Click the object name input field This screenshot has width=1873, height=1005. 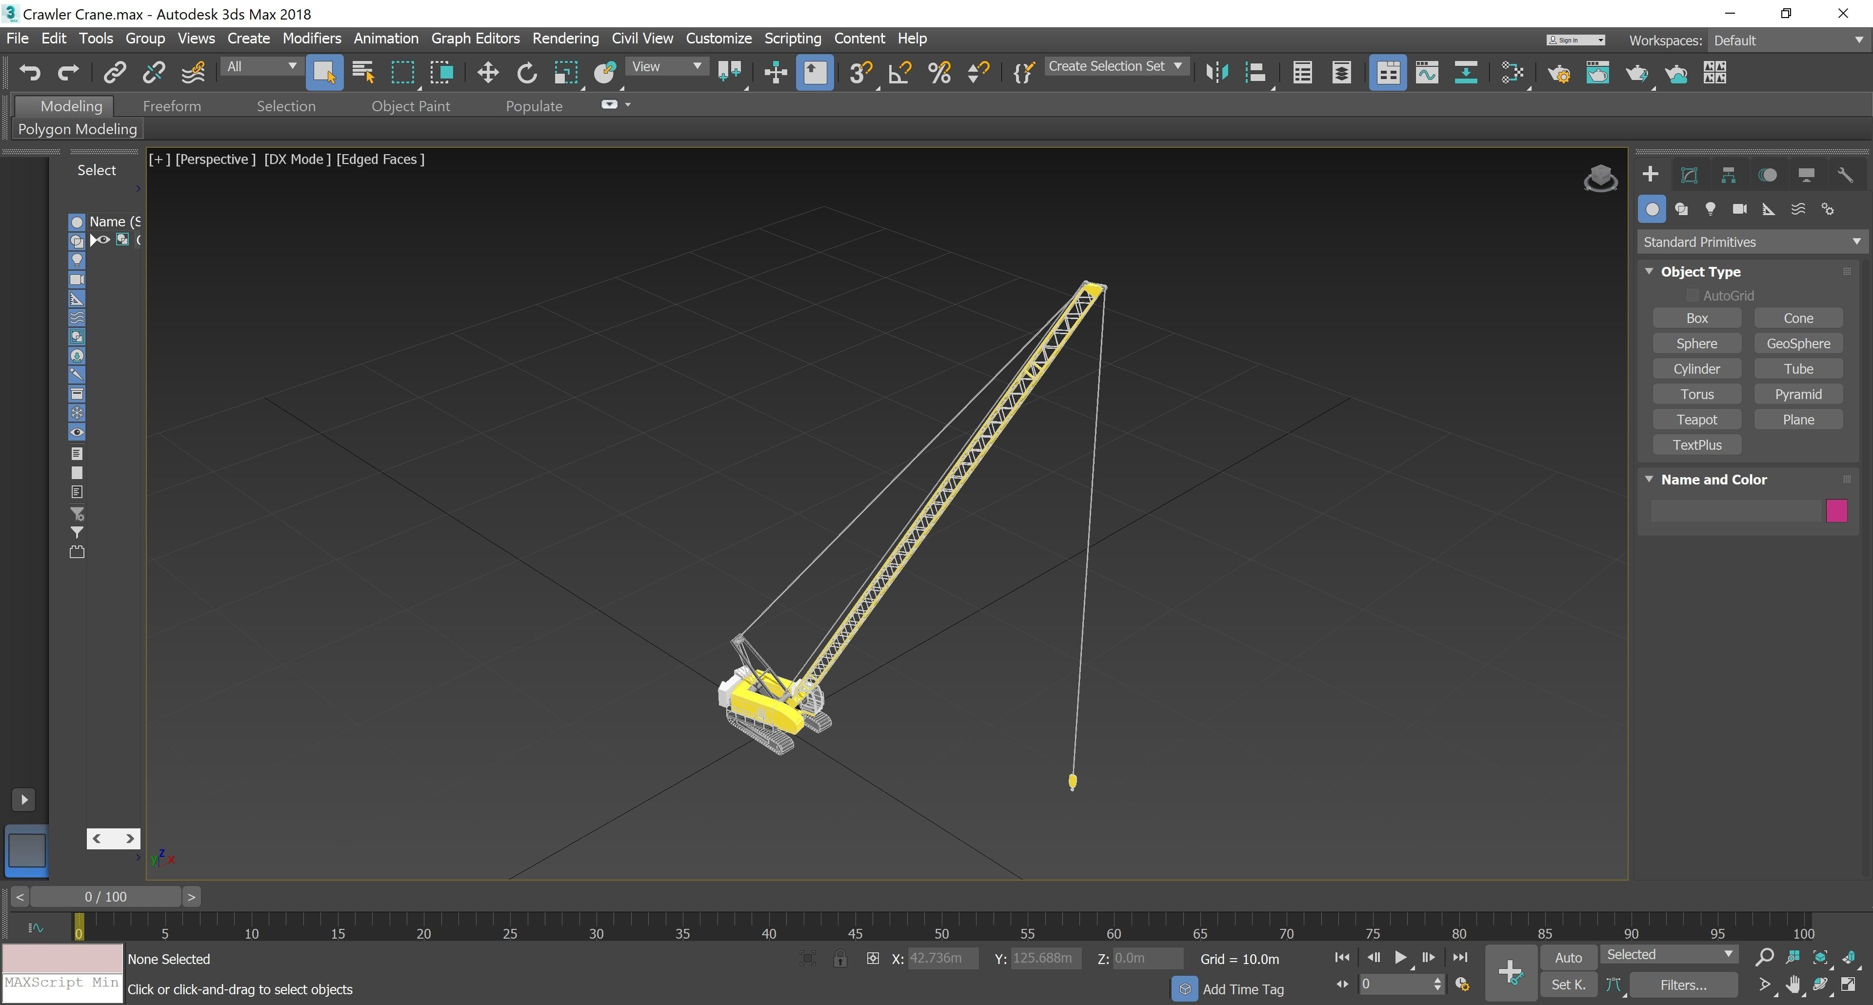(1735, 510)
